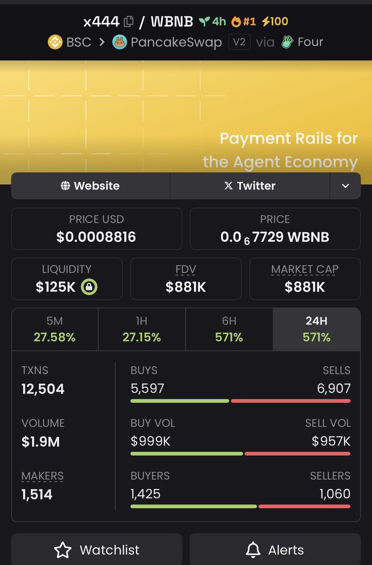
Task: Open the Alerts bell button
Action: (x=275, y=549)
